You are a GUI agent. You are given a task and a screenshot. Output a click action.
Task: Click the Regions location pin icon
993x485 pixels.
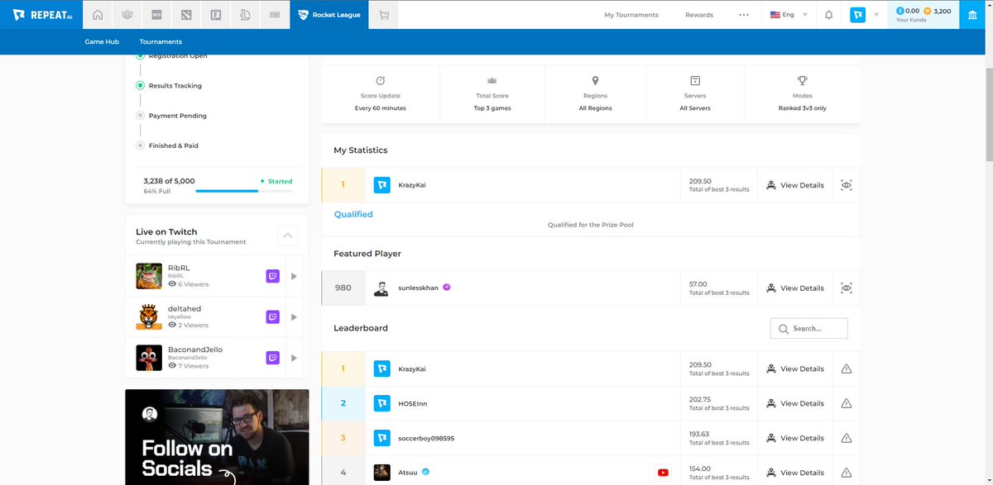595,80
